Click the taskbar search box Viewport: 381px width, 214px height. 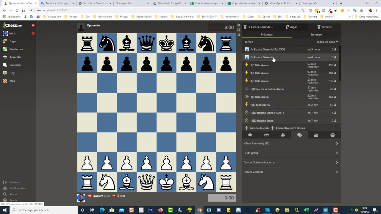point(44,210)
